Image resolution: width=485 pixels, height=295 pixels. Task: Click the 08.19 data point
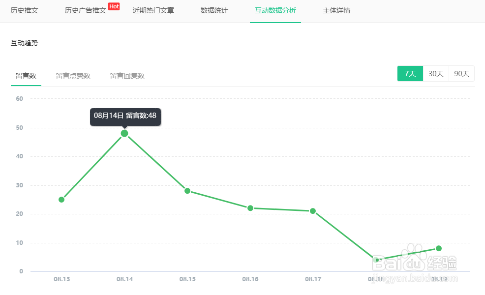[439, 248]
